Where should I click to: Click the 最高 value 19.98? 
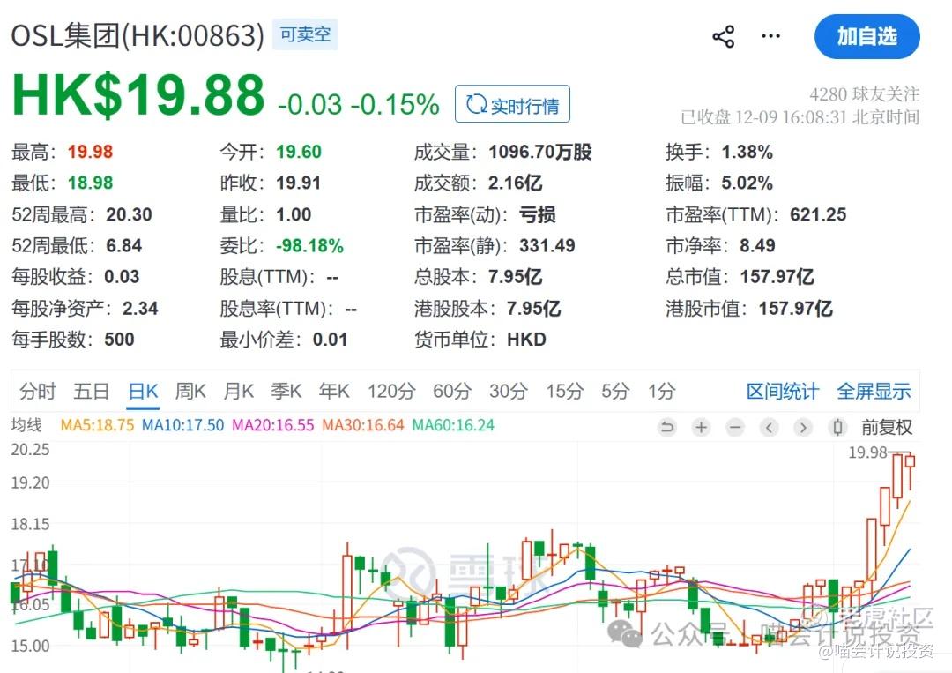[91, 152]
